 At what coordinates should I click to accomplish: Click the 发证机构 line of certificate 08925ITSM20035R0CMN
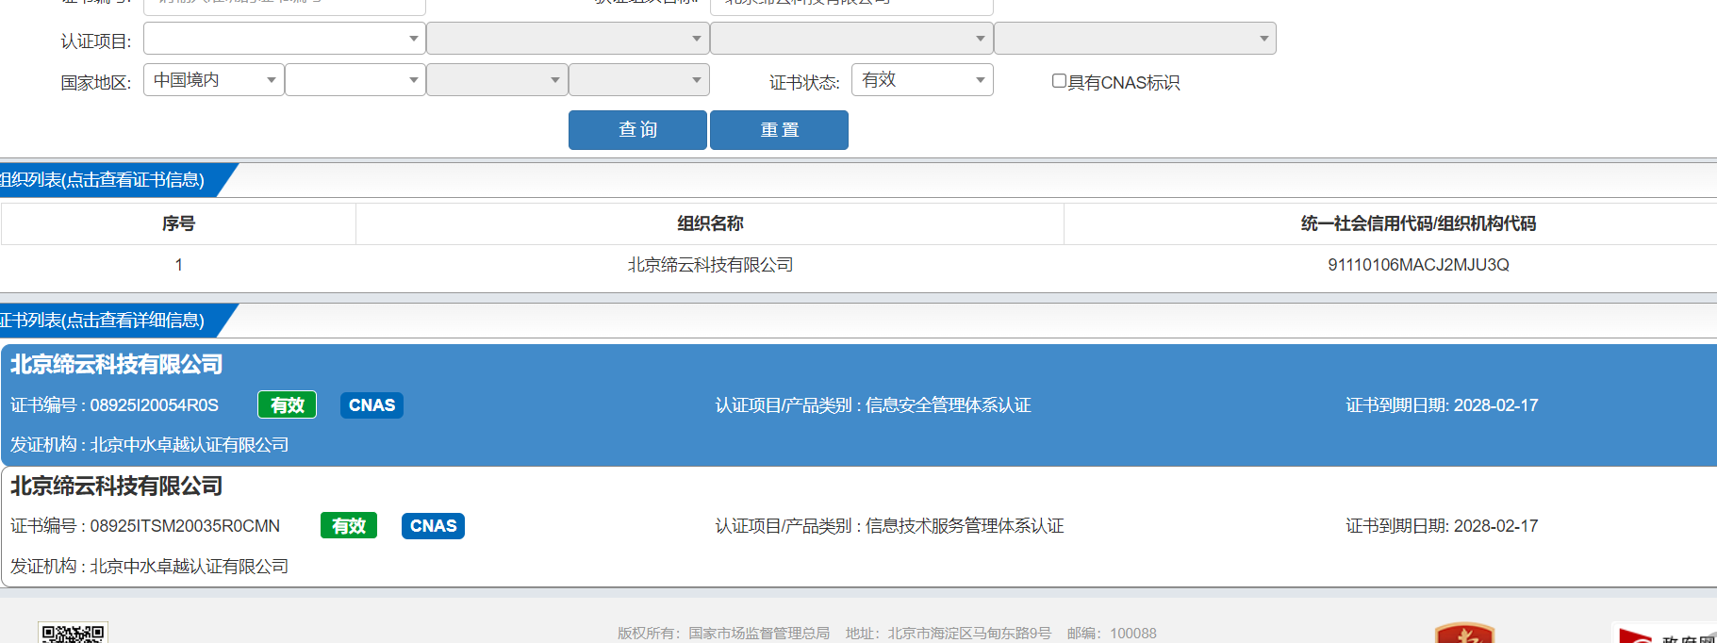point(150,567)
